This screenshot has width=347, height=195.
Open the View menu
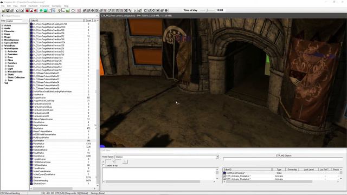coord(15,6)
